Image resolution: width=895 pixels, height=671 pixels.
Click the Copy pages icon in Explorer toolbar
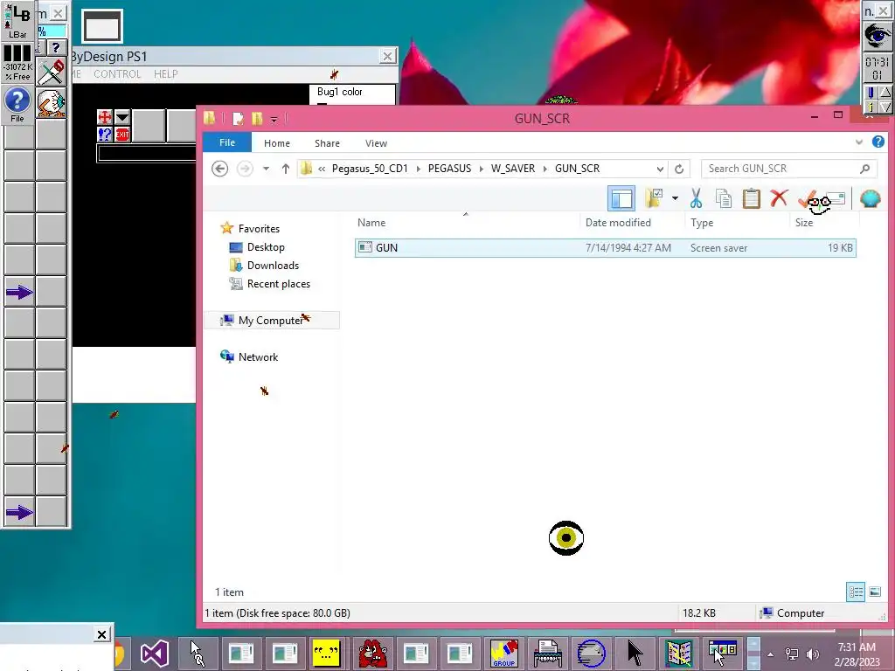click(723, 198)
